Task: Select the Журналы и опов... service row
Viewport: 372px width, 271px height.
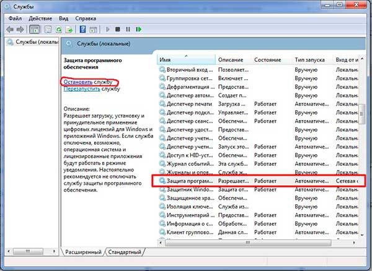Action: (259, 172)
